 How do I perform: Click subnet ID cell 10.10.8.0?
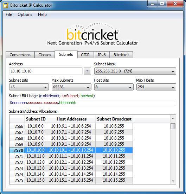click(x=36, y=138)
